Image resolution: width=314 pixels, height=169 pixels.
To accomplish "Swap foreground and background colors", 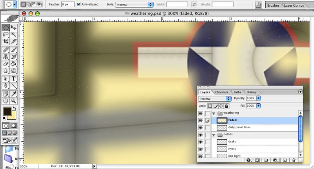I will pyautogui.click(x=15, y=108).
